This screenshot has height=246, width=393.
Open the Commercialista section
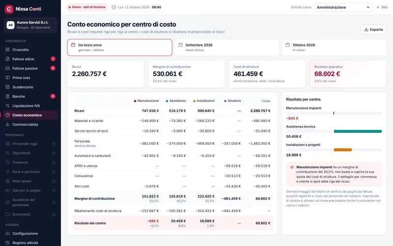click(x=30, y=124)
